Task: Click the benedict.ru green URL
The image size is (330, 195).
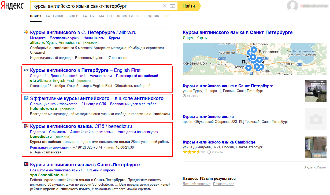Action: tap(41, 137)
